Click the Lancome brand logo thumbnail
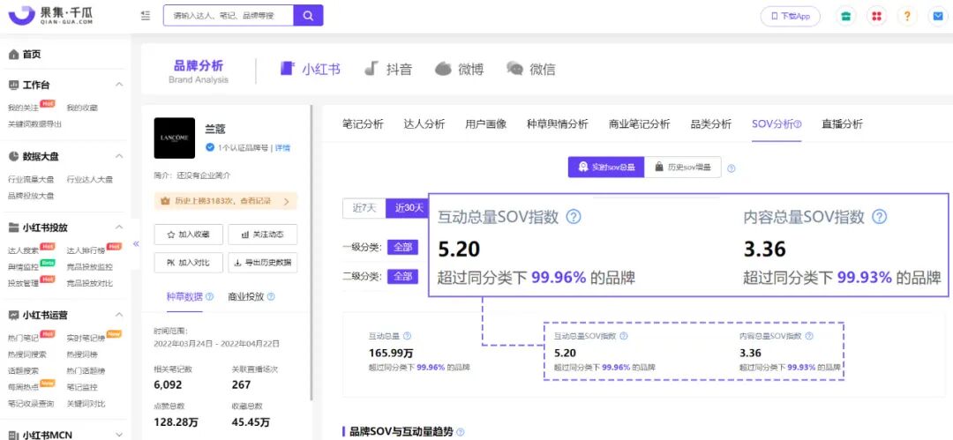Screen dimensions: 953x440 point(175,138)
